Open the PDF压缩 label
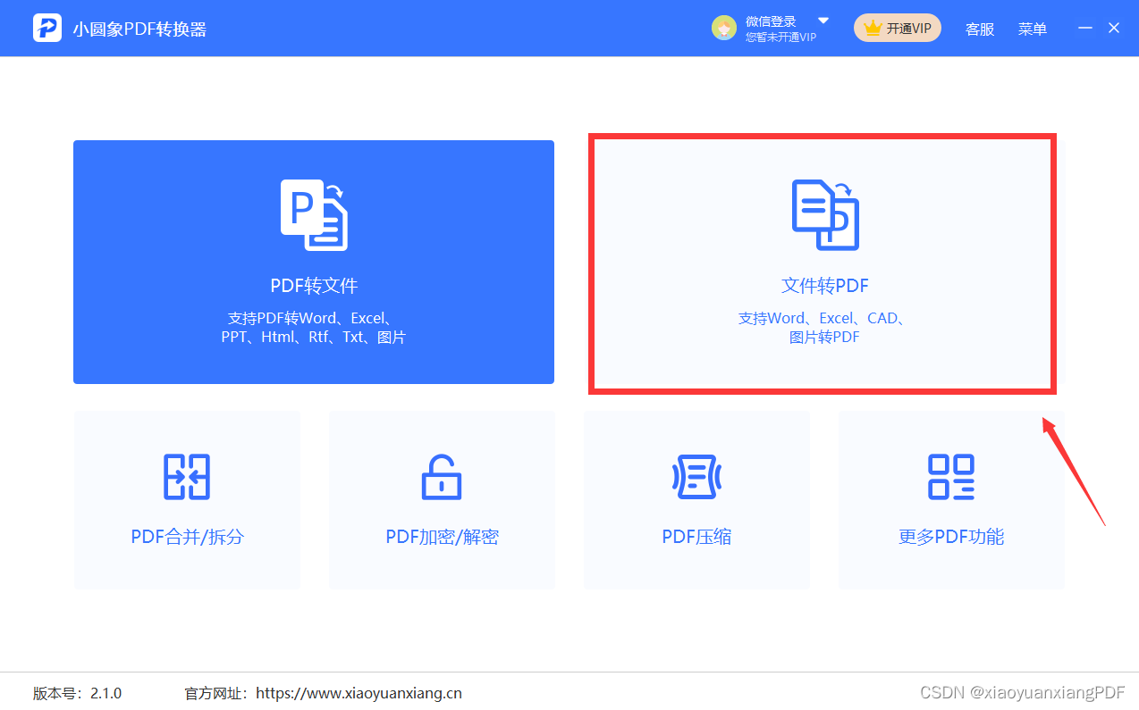This screenshot has width=1139, height=710. [696, 537]
